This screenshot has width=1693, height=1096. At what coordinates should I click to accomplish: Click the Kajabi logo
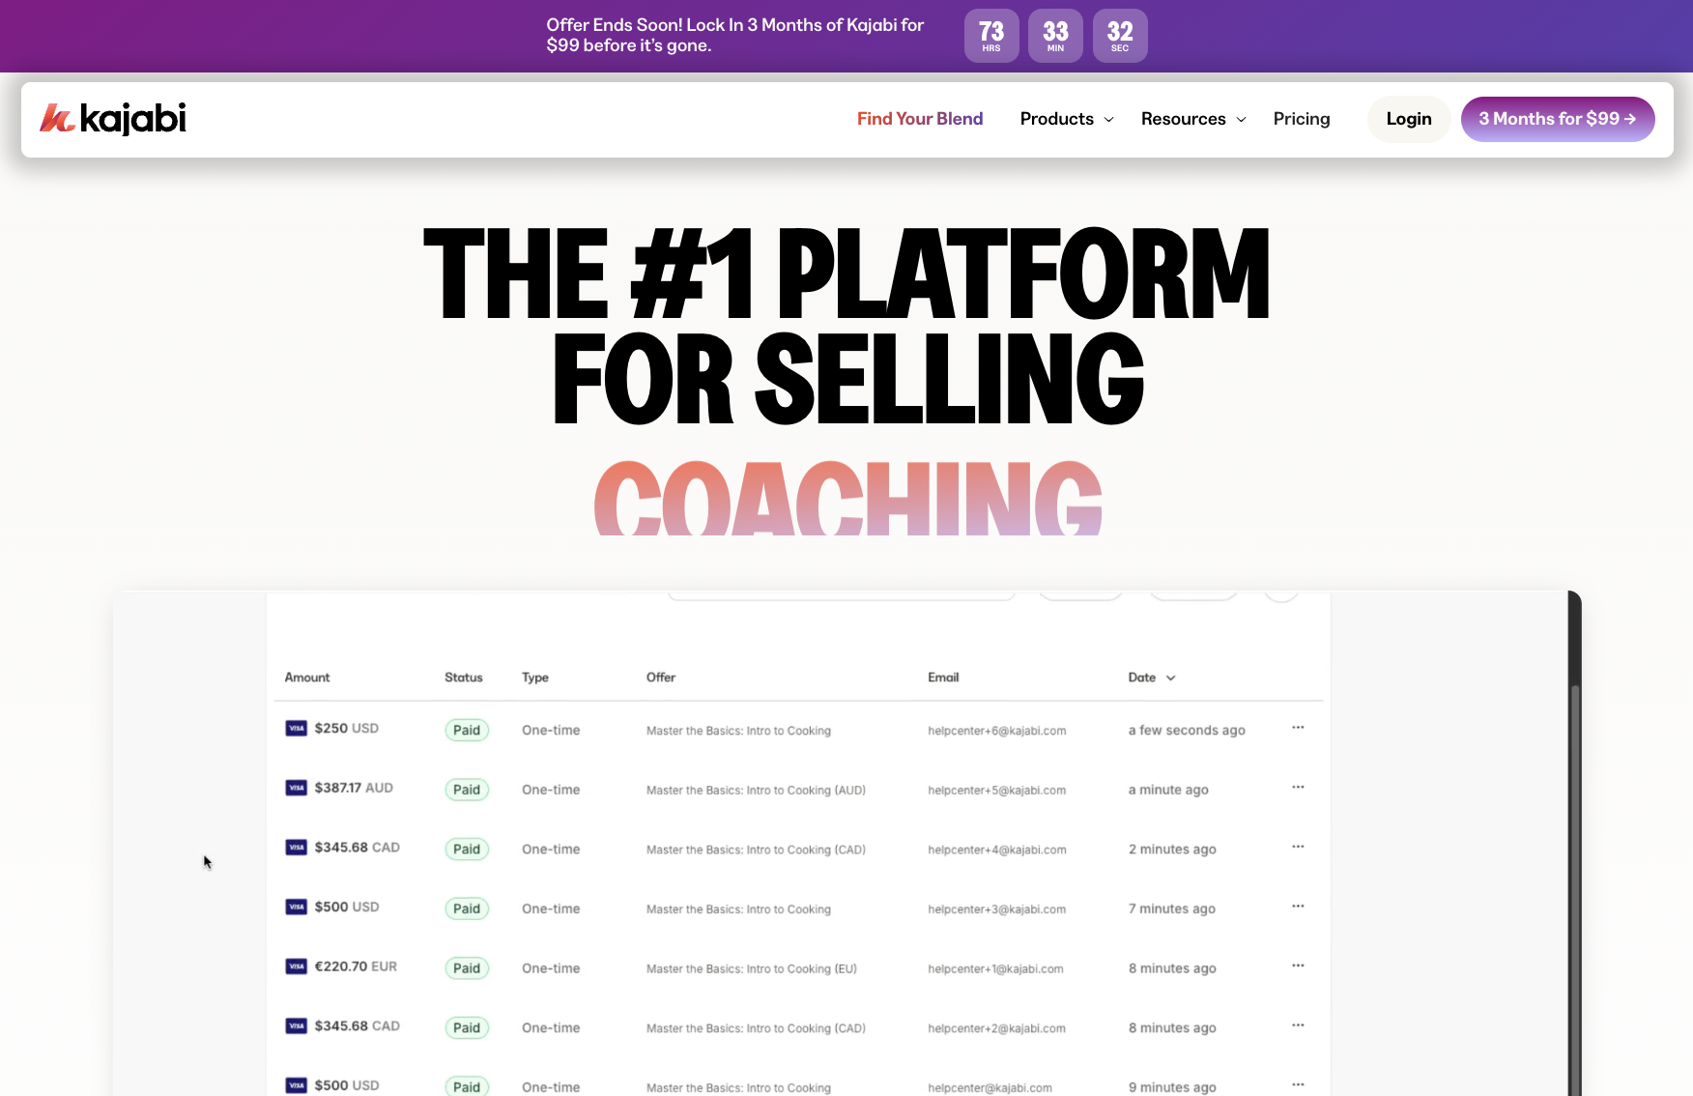(x=113, y=118)
